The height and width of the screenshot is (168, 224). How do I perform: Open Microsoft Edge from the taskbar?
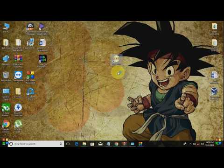point(76,144)
